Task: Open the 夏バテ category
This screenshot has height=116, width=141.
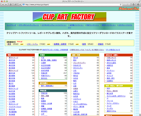Action: [11, 83]
